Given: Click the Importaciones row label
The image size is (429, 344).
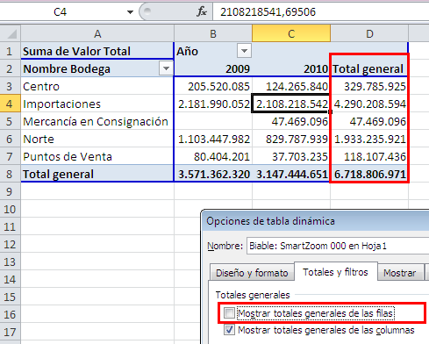Looking at the screenshot, I should coord(97,104).
